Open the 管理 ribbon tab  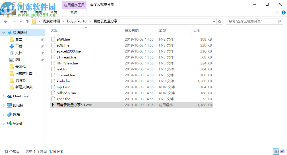click(x=74, y=12)
